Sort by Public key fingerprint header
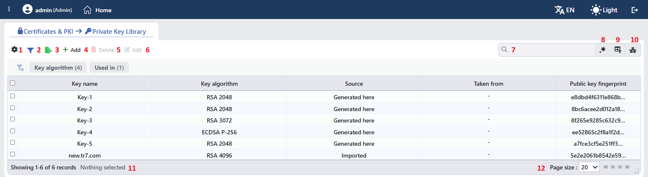Image resolution: width=648 pixels, height=177 pixels. [x=598, y=84]
